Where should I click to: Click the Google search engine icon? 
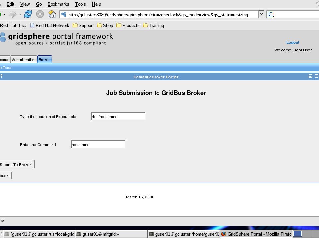coord(271,14)
